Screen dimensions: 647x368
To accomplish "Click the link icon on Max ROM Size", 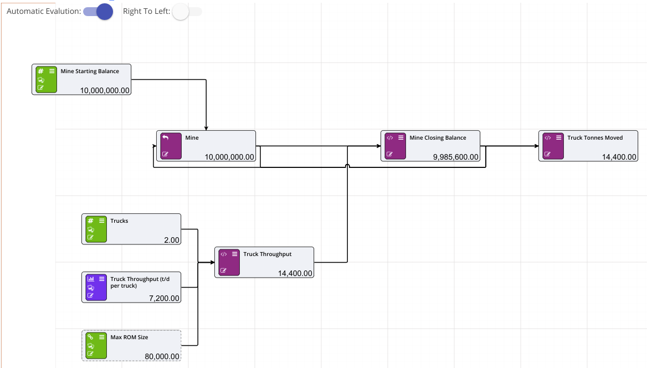I will (x=90, y=337).
